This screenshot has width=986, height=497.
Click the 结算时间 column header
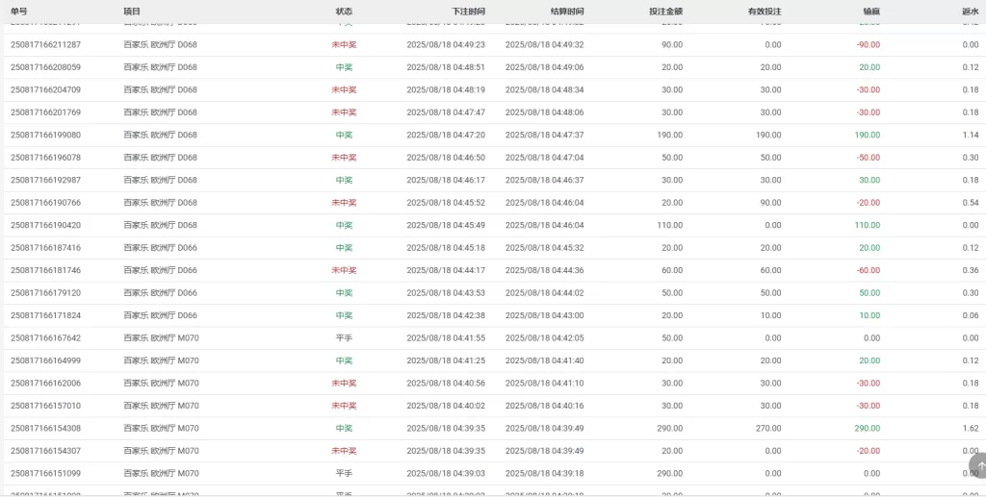567,12
